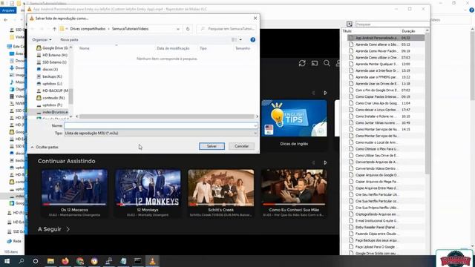Create a folder with Nova pasta
Image resolution: width=475 pixels, height=267 pixels.
69,39
